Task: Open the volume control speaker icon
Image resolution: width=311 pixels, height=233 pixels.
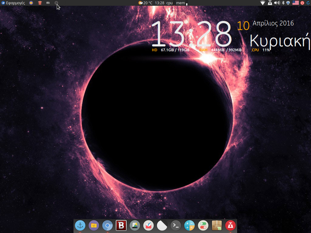Action: click(277, 3)
